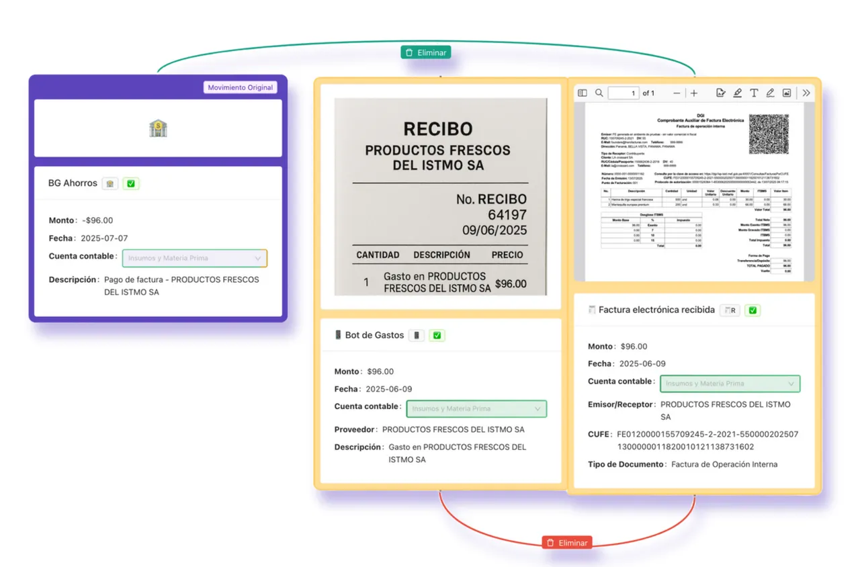Toggle the PDF viewer sidebar
860x567 pixels.
point(583,93)
